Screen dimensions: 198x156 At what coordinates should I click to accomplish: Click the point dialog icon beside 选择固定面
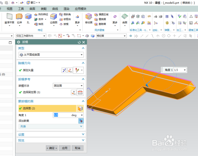pyautogui.click(x=74, y=92)
